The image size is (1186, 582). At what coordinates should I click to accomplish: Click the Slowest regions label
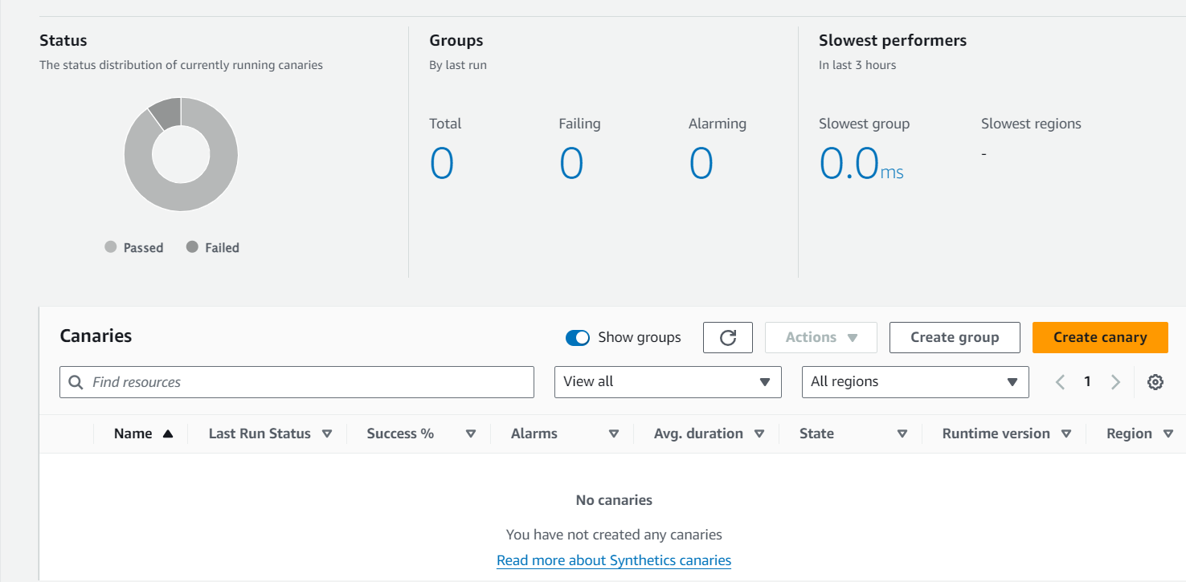click(1031, 124)
